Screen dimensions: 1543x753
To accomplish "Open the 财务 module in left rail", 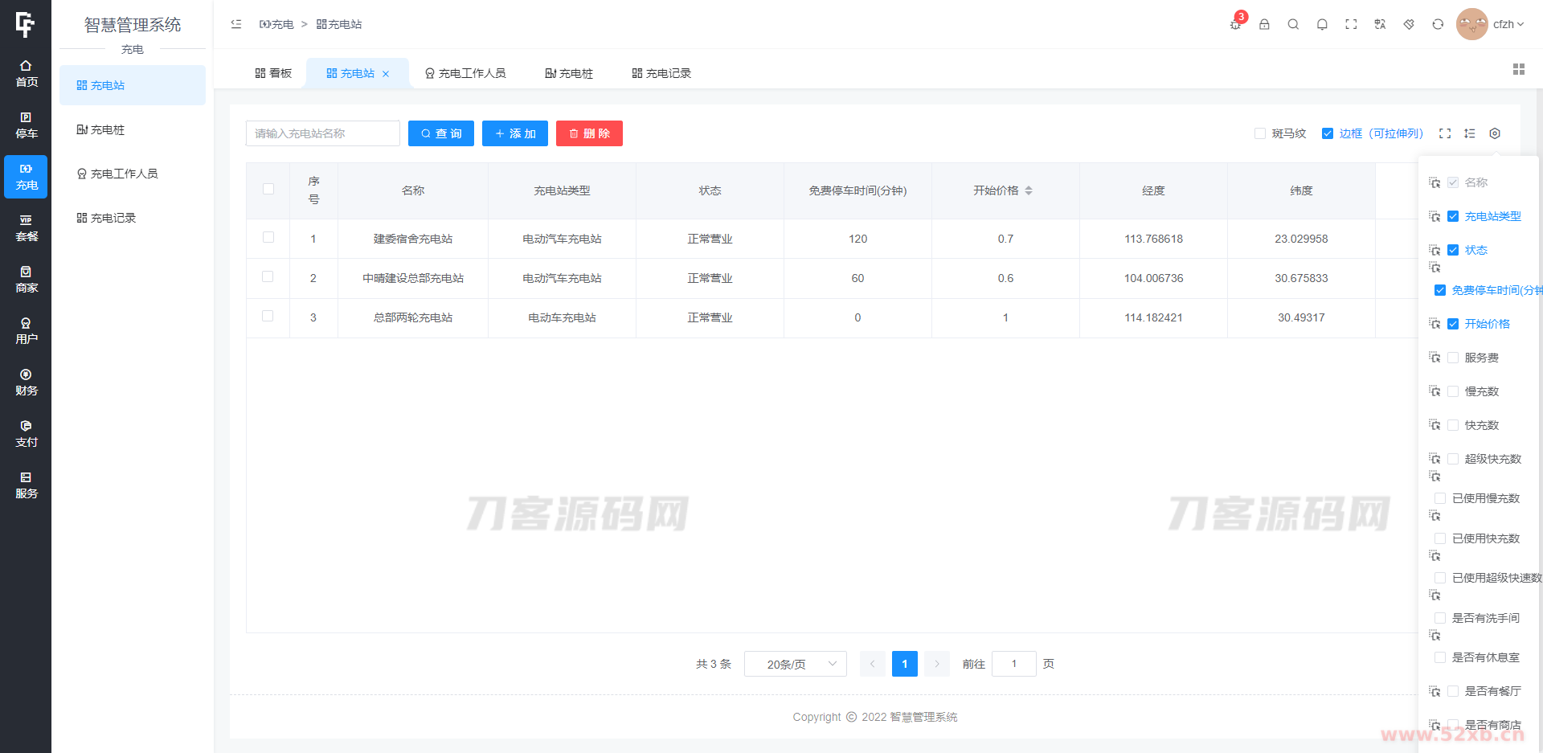I will (26, 383).
